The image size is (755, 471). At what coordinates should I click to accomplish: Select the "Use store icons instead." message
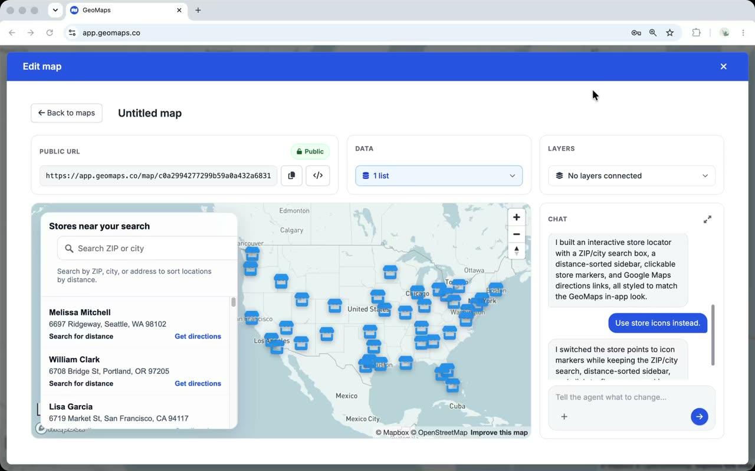[x=658, y=323]
